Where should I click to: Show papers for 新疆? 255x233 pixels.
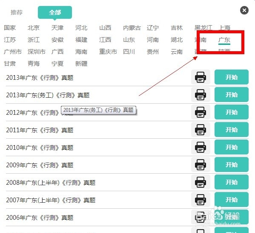81,64
